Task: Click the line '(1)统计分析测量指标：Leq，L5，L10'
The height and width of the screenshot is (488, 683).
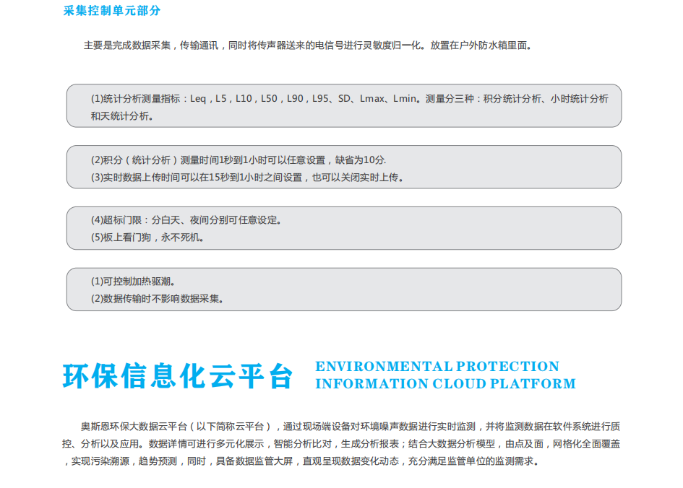Action: (x=349, y=99)
